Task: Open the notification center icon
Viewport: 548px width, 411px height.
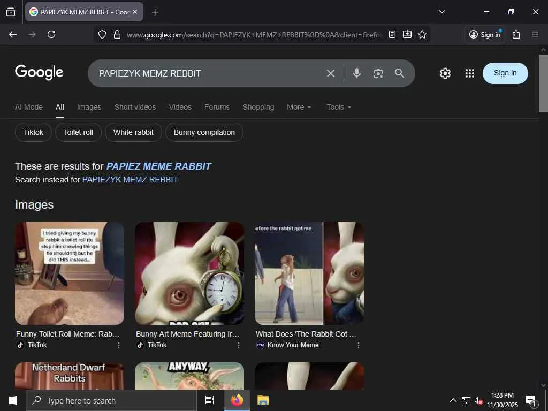Action: click(531, 401)
